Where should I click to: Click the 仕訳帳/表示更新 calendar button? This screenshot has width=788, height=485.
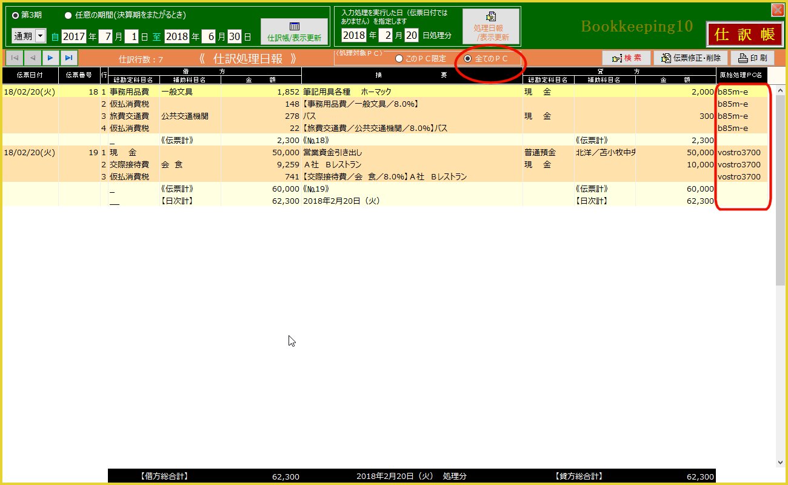tap(294, 32)
